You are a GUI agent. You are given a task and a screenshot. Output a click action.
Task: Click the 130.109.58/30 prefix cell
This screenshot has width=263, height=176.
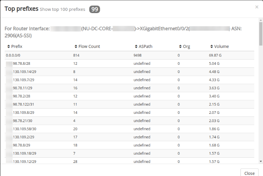tap(24, 128)
